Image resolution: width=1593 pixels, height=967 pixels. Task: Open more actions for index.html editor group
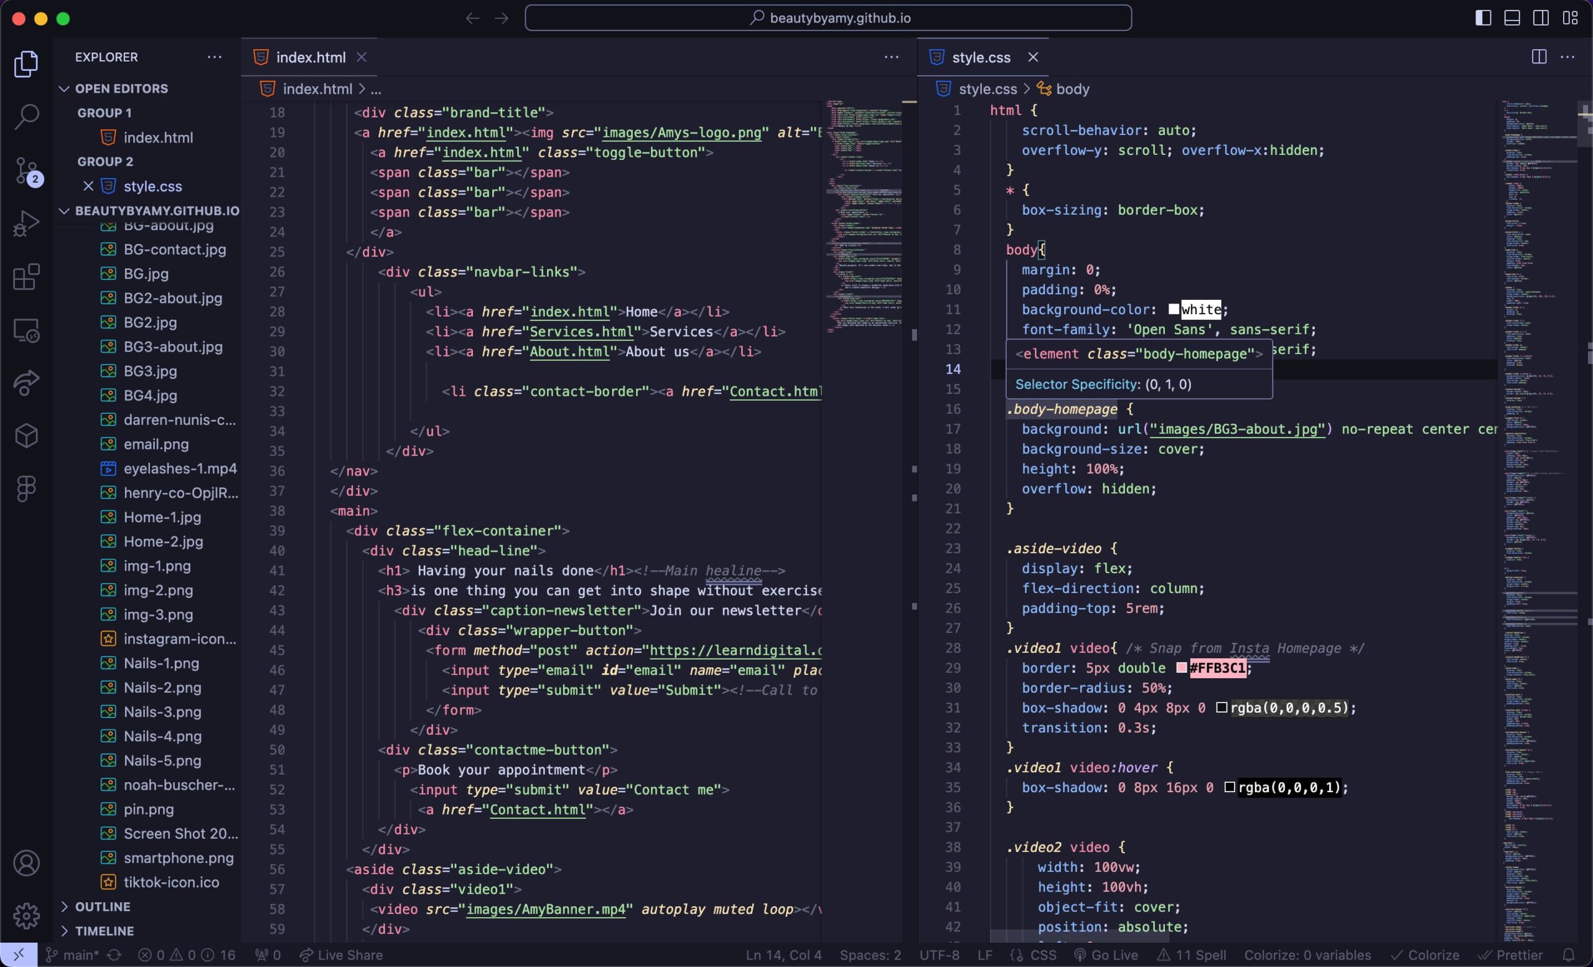coord(892,57)
